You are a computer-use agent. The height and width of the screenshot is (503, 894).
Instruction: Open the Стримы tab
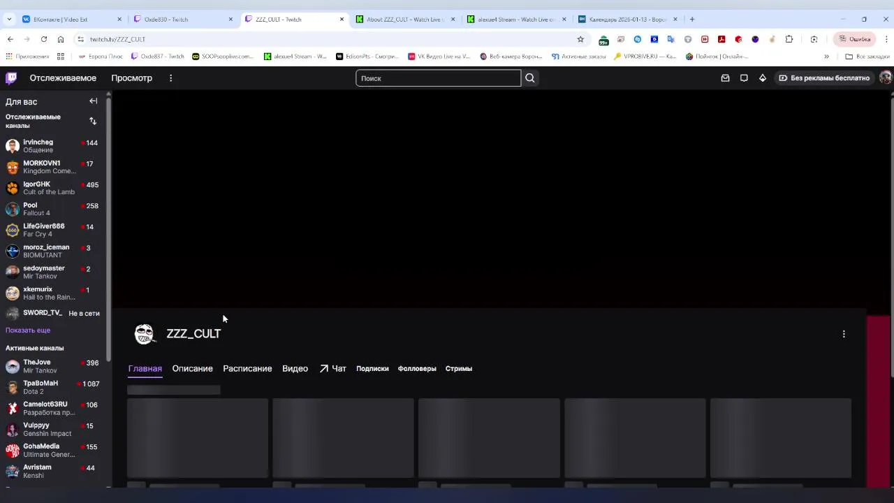(x=459, y=368)
